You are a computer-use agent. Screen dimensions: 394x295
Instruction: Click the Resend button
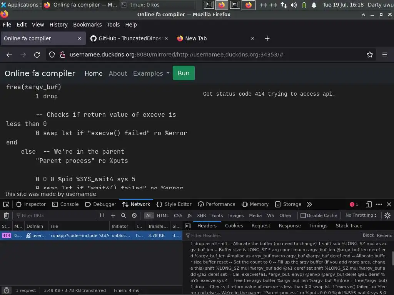(384, 235)
